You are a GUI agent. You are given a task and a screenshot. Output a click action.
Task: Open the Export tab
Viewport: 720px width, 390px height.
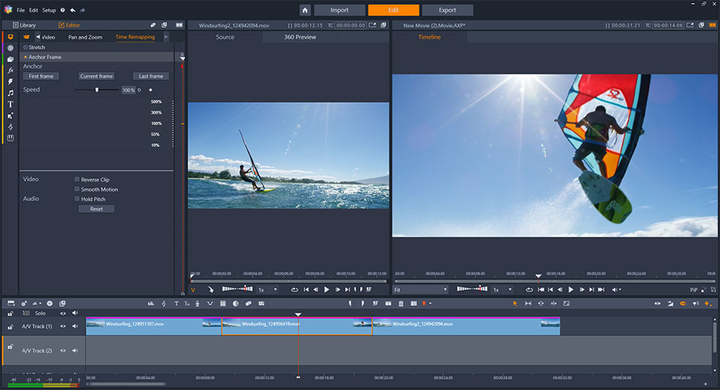click(x=447, y=10)
